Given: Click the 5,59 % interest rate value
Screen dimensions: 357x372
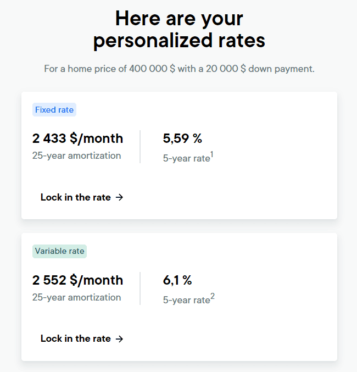Looking at the screenshot, I should tap(182, 138).
